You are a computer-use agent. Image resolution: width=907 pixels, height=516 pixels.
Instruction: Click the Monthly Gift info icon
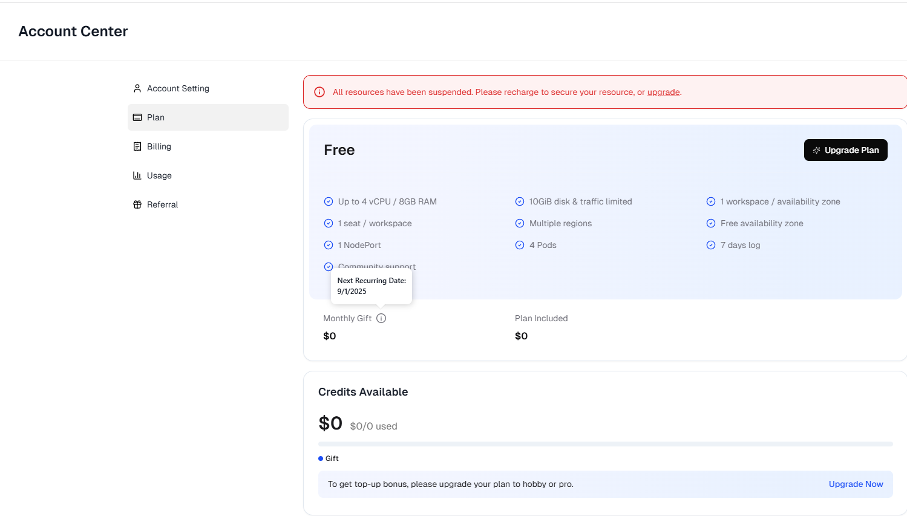(x=381, y=318)
